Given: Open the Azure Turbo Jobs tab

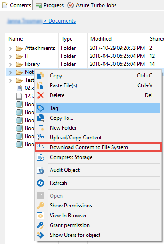Looking at the screenshot, I should (x=92, y=5).
